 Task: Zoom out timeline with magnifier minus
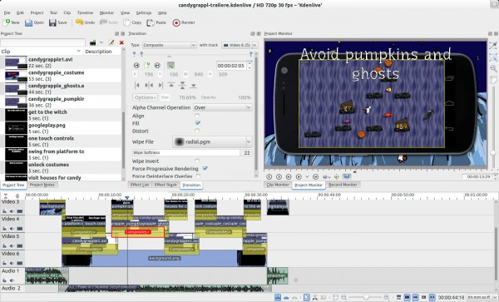[x=344, y=298]
